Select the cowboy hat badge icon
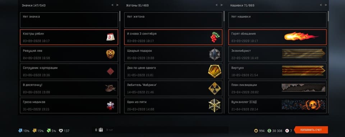Viewport: 345px width, 137px height. coord(110,88)
